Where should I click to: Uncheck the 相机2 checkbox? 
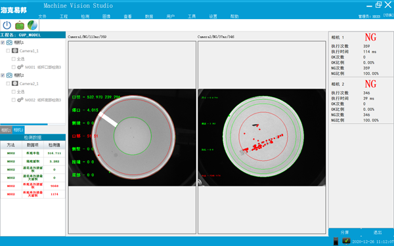coord(3,75)
